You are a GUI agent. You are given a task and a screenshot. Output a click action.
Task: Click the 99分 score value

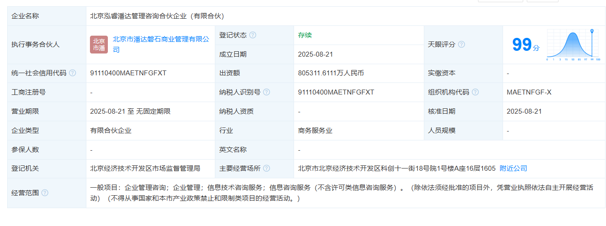(526, 45)
